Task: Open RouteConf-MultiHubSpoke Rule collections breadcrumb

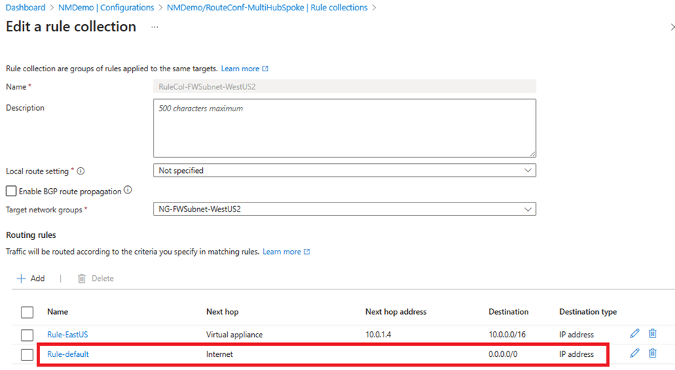Action: pos(267,8)
